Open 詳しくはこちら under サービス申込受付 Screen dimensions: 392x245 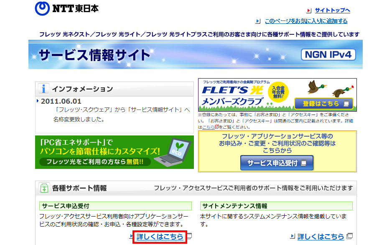(160, 237)
